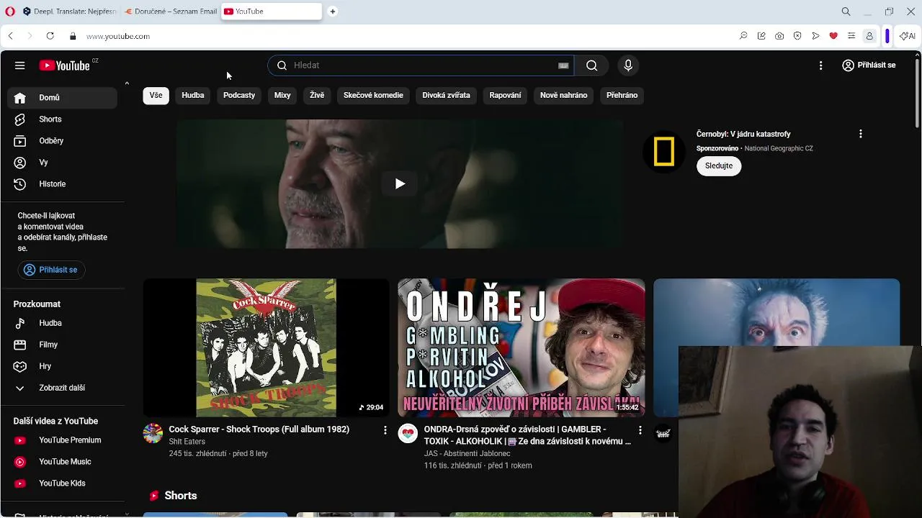Image resolution: width=922 pixels, height=518 pixels.
Task: Select the Hudba filter chip
Action: [193, 95]
